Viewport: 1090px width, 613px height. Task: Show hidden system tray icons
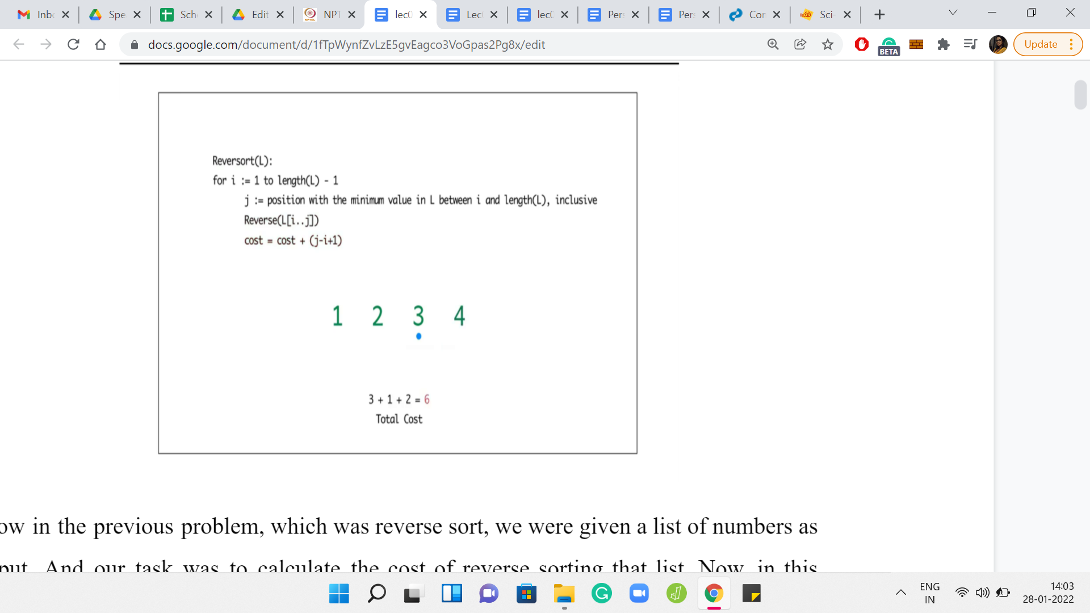point(901,593)
